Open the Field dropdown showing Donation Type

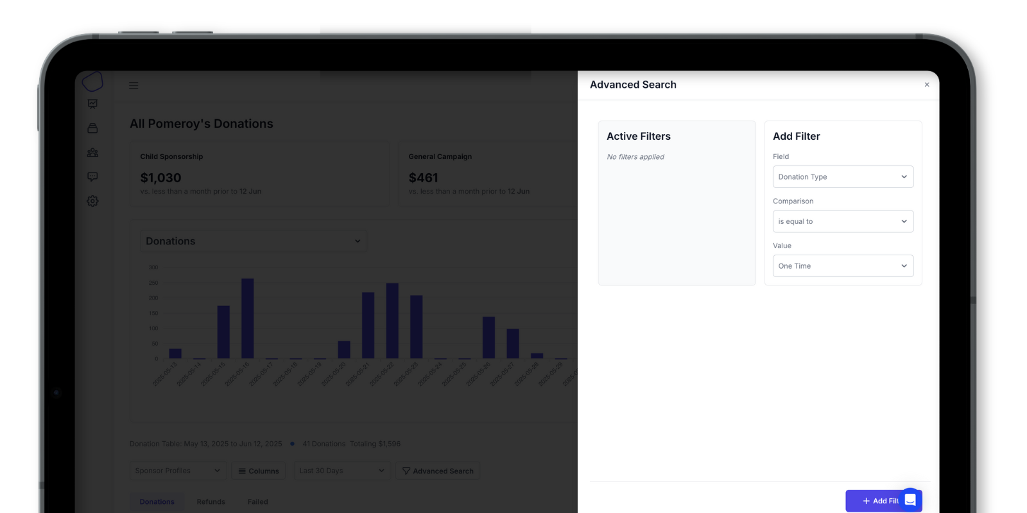point(843,177)
